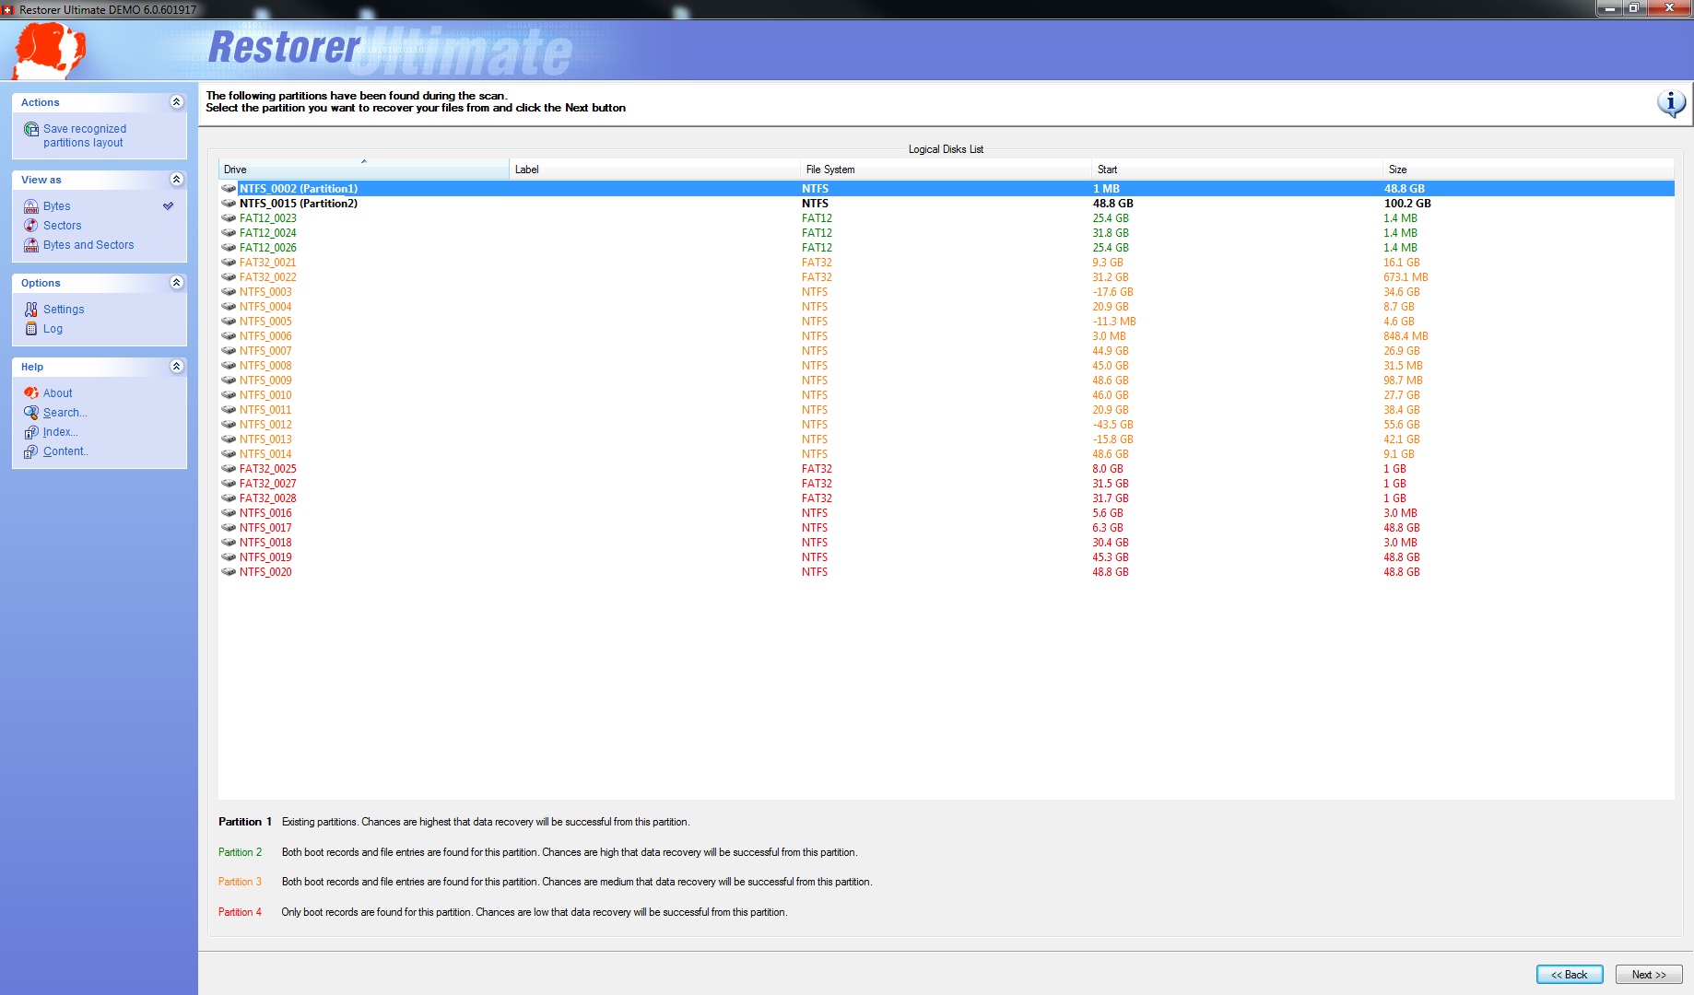The width and height of the screenshot is (1694, 995).
Task: Select the NTFS_0006 partition row
Action: coord(947,336)
